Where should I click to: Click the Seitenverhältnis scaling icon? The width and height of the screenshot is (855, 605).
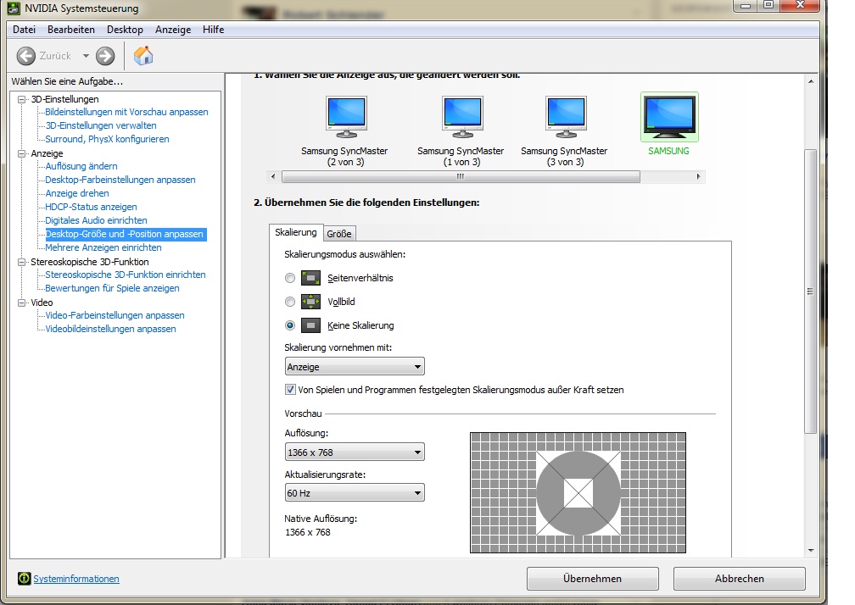point(310,278)
